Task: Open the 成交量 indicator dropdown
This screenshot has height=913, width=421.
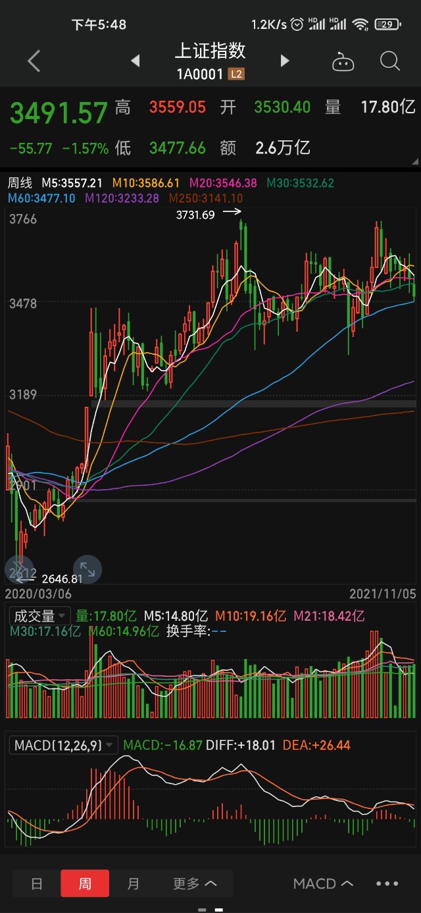Action: [40, 616]
